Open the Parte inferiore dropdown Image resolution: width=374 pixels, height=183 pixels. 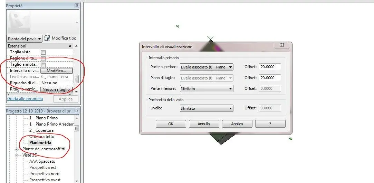(207, 89)
